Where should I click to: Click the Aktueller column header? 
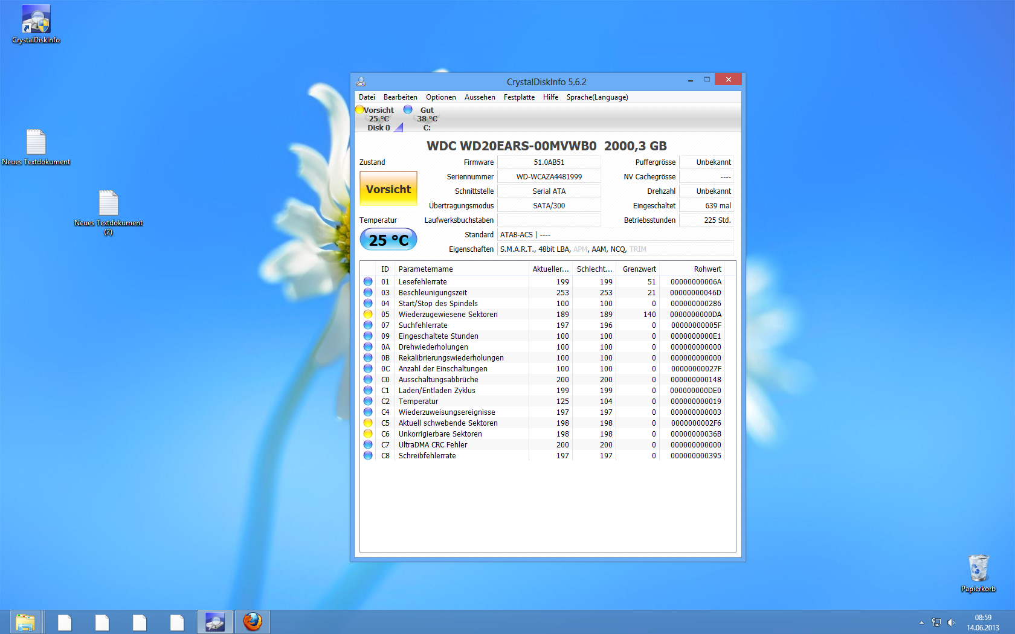tap(550, 269)
